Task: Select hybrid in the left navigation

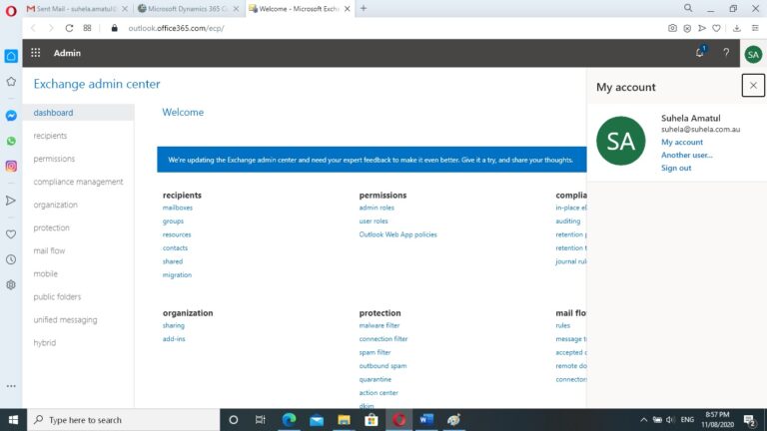Action: coord(45,342)
